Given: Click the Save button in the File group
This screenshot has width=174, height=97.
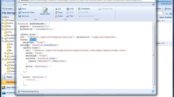Looking at the screenshot, I should [x=22, y=9].
